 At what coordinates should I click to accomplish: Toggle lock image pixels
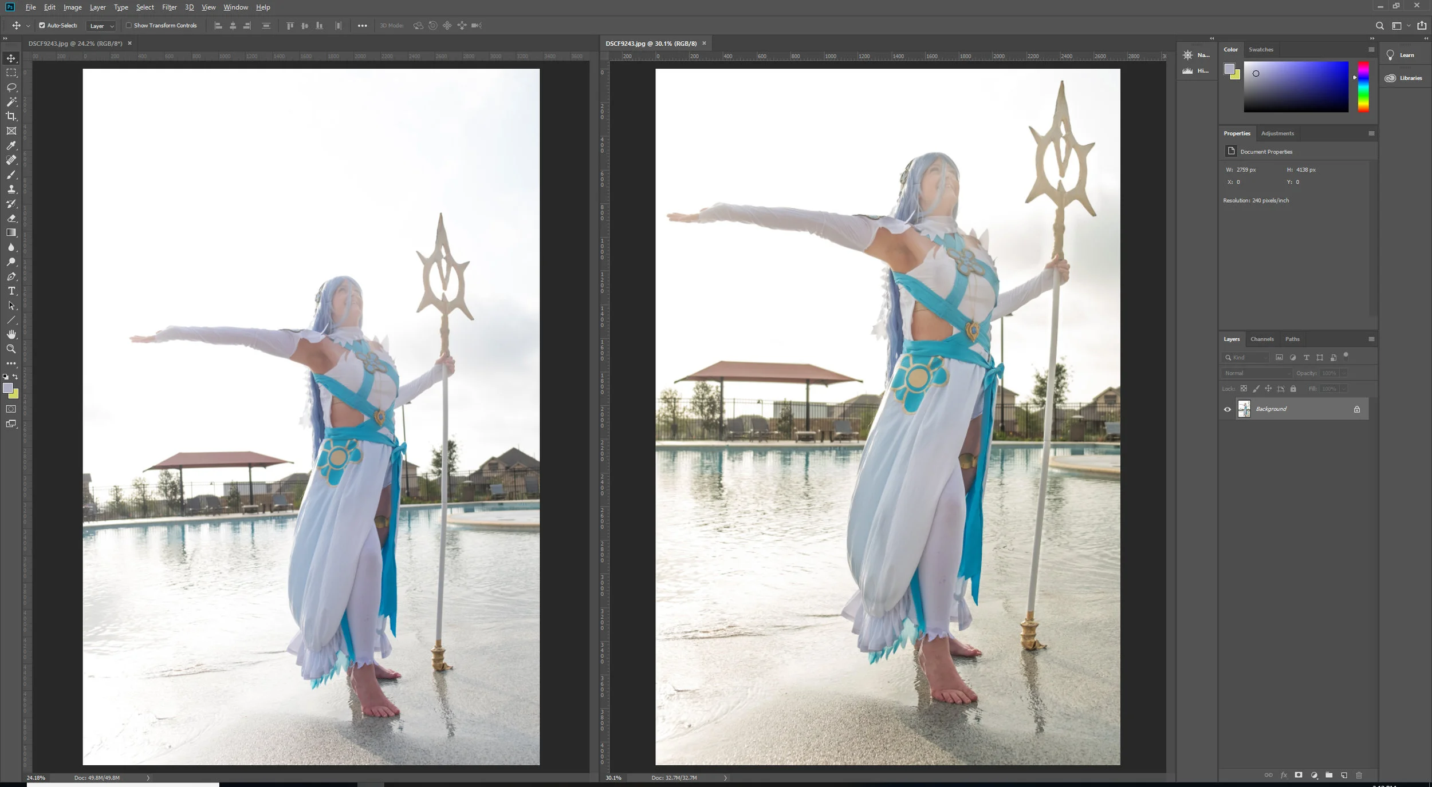(1256, 389)
